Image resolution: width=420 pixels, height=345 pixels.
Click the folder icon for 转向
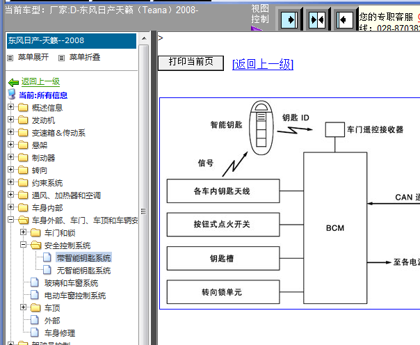(23, 170)
